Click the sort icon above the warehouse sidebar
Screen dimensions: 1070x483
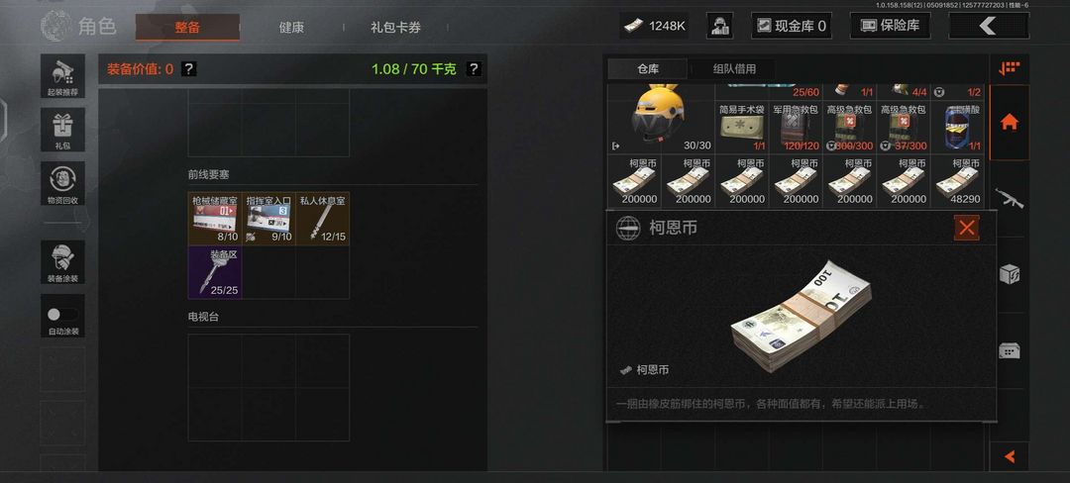click(x=1010, y=68)
